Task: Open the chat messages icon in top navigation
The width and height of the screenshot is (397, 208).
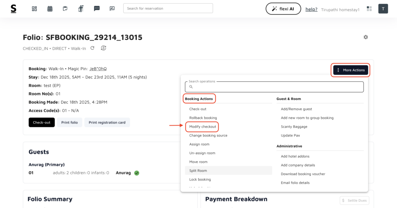Action: [x=97, y=9]
